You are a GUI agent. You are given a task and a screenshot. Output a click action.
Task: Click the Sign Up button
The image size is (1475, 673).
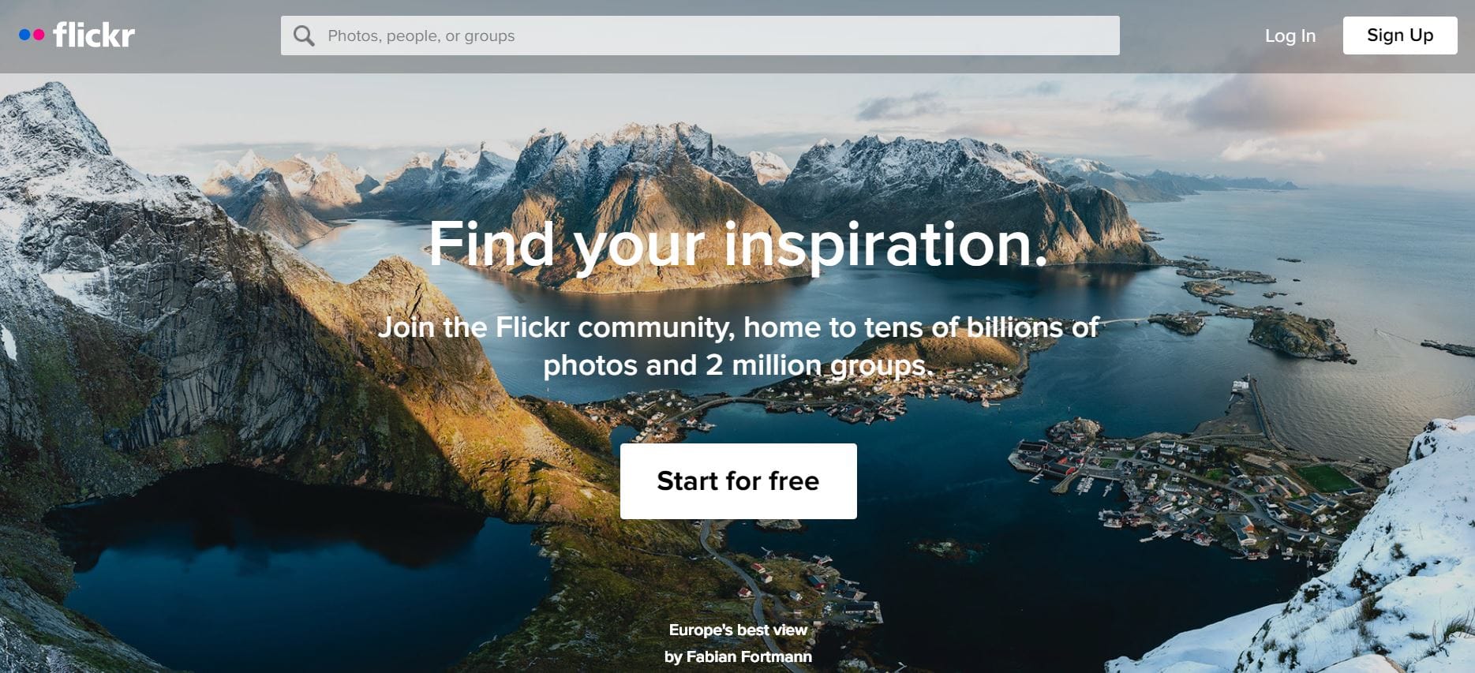click(1400, 36)
